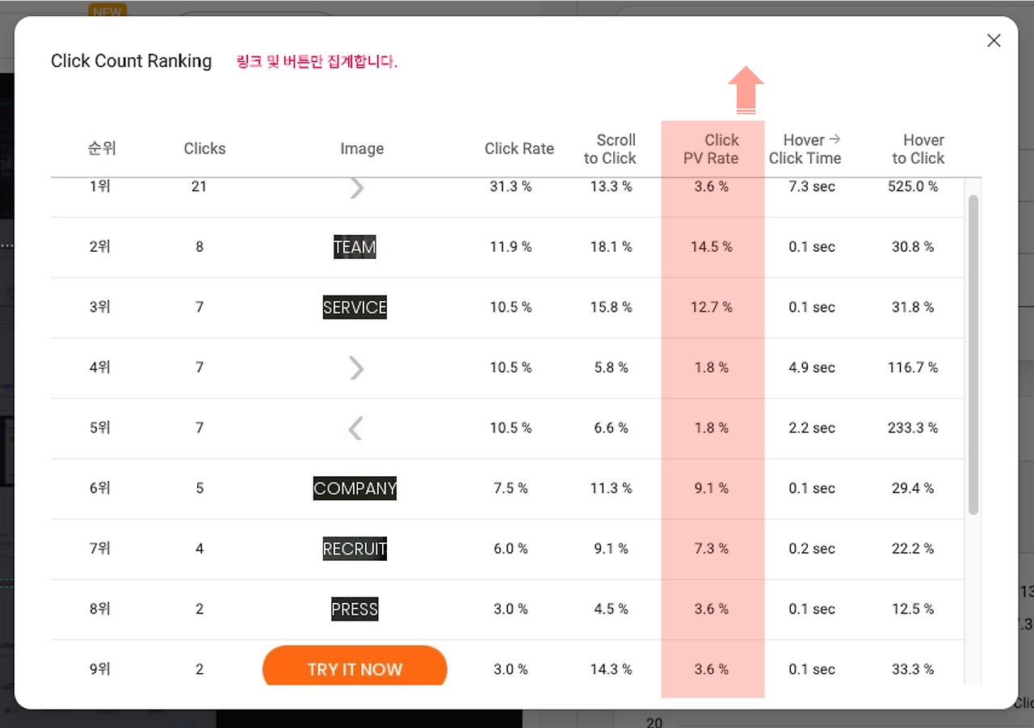1034x728 pixels.
Task: Click the Hover → Click Time column header
Action: click(x=805, y=149)
